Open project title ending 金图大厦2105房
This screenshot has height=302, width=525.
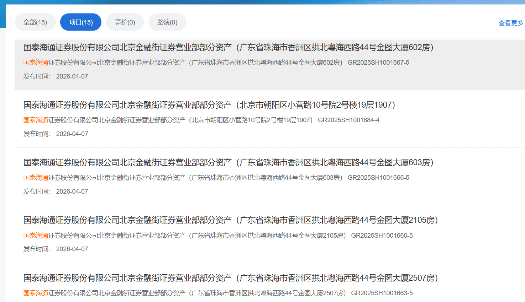[x=231, y=220]
